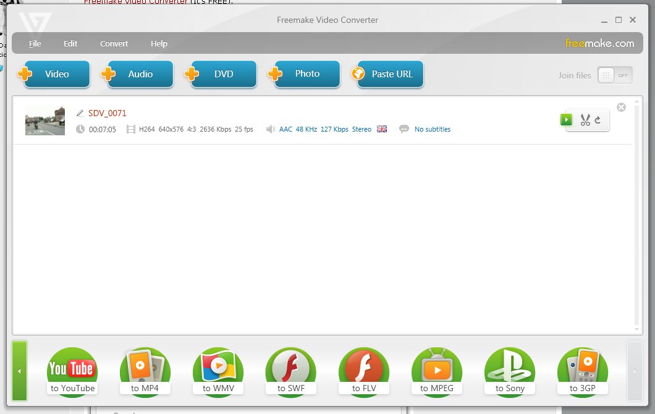Click the scissors cut video icon

585,120
